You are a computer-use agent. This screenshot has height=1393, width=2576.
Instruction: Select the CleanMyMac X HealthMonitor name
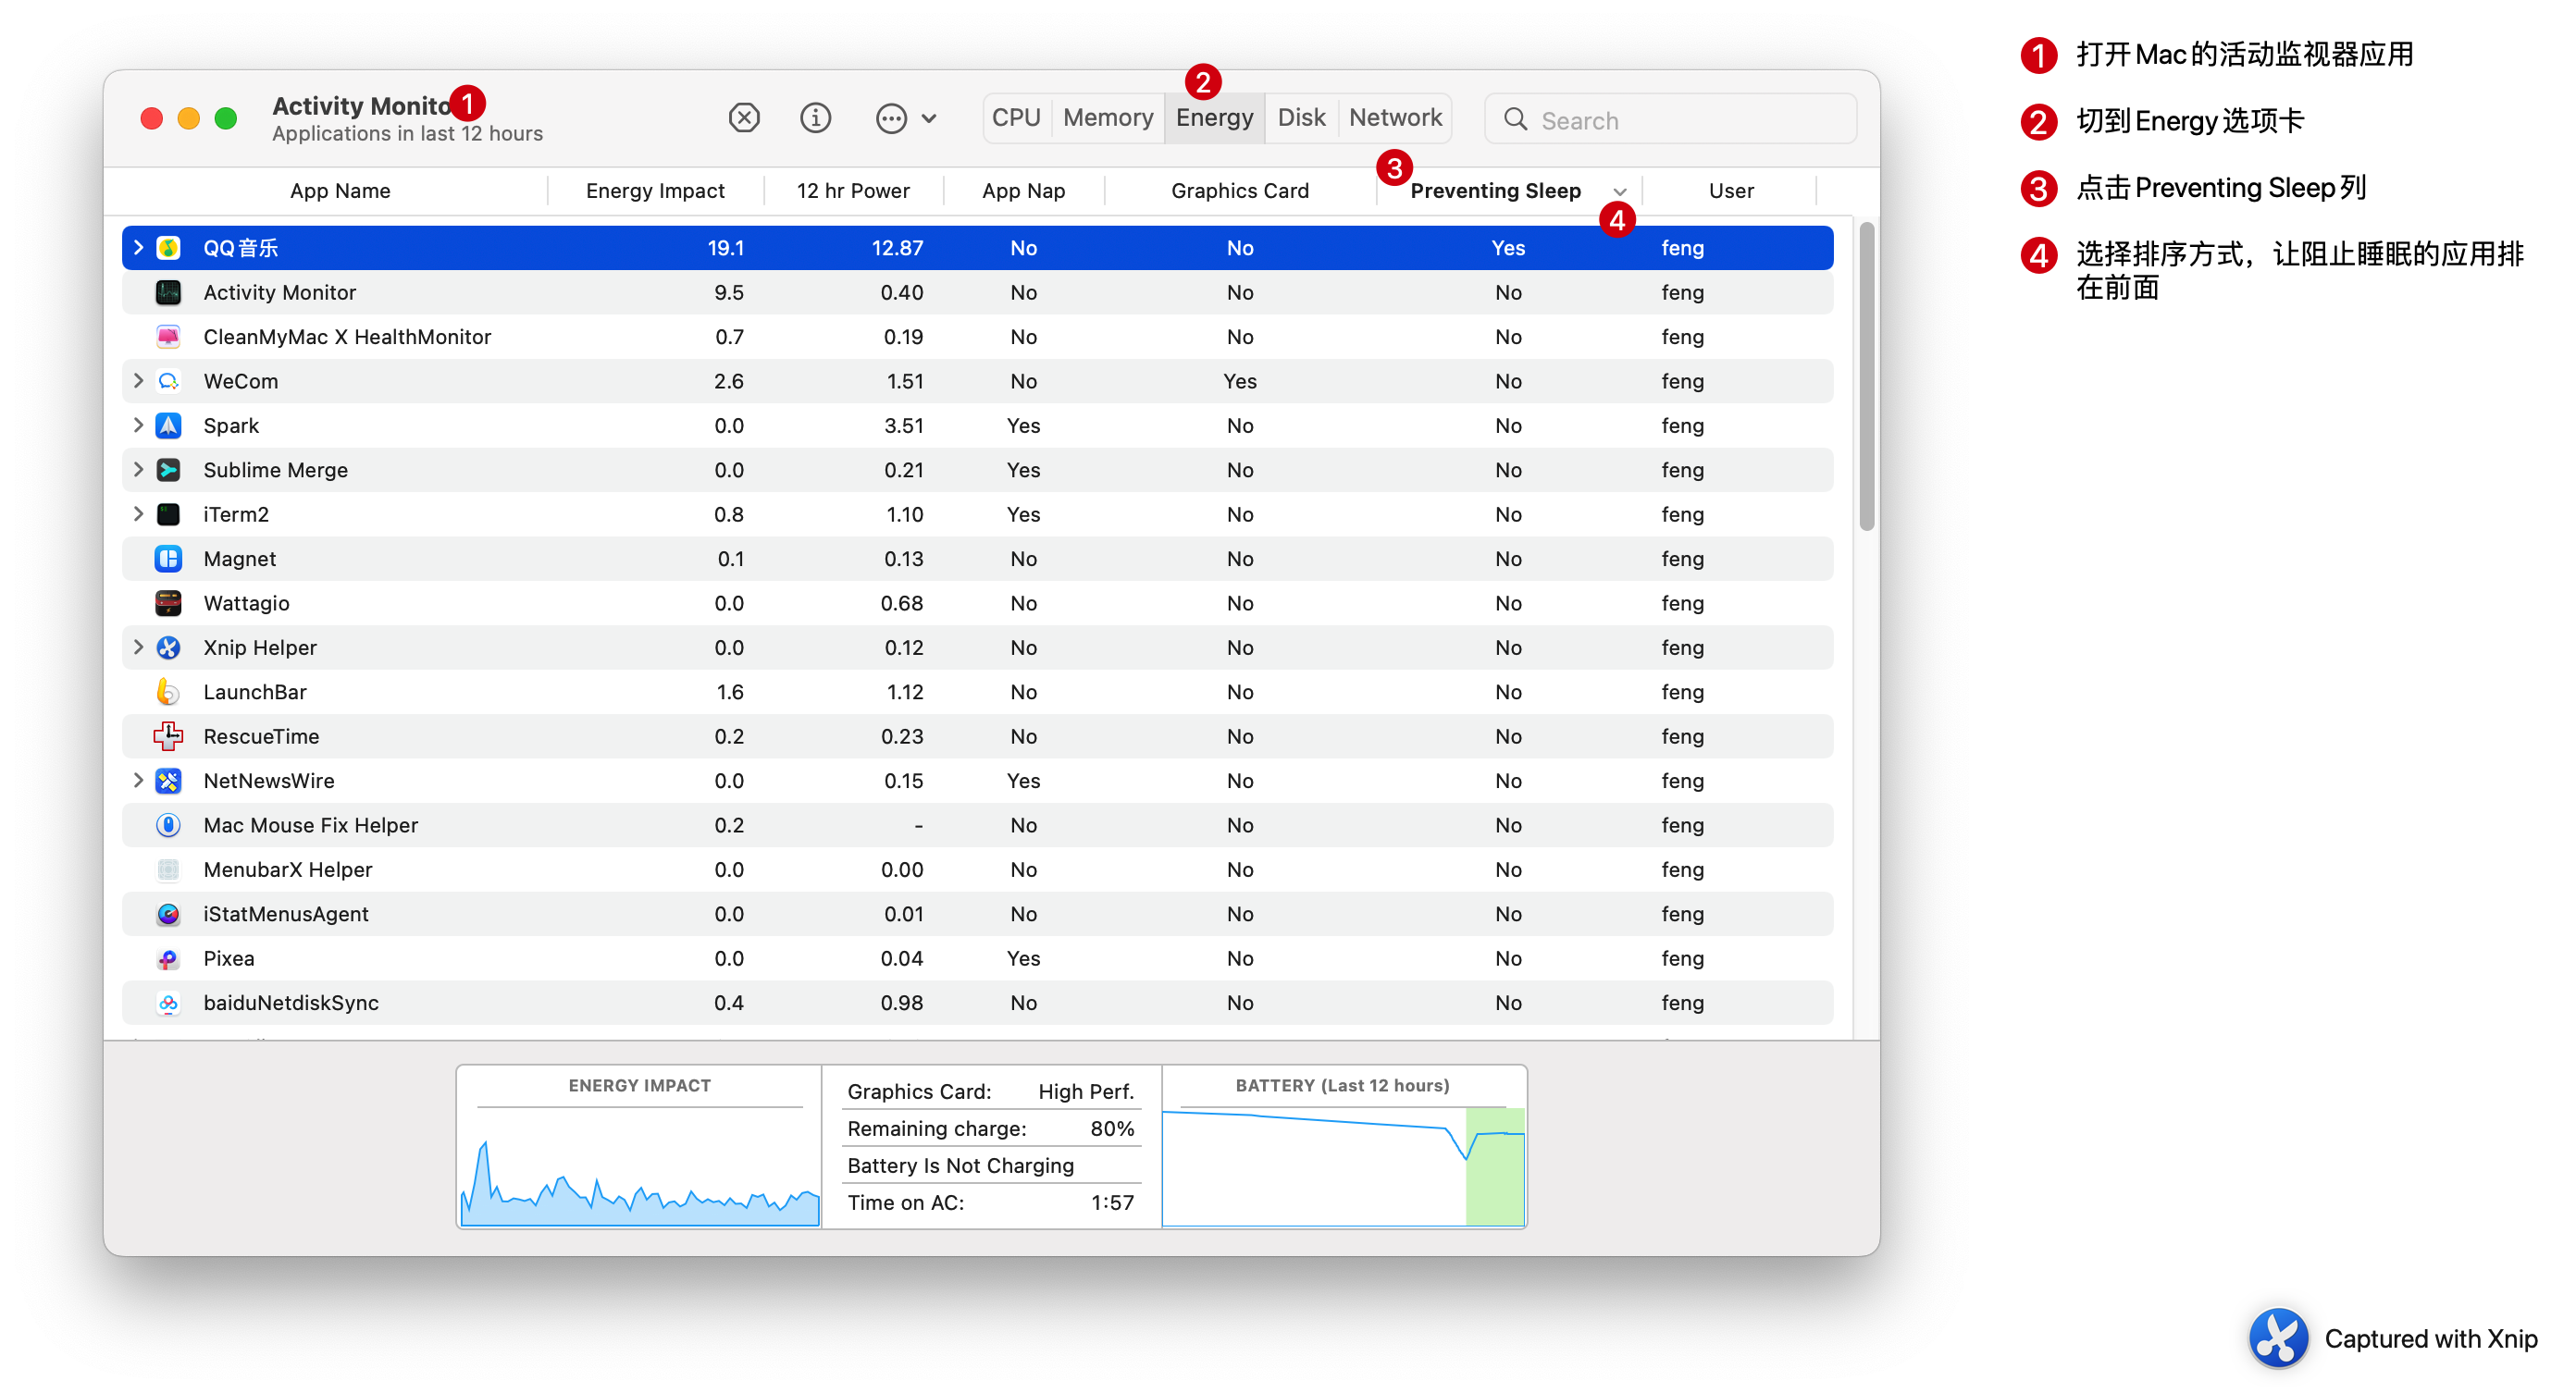[x=347, y=336]
